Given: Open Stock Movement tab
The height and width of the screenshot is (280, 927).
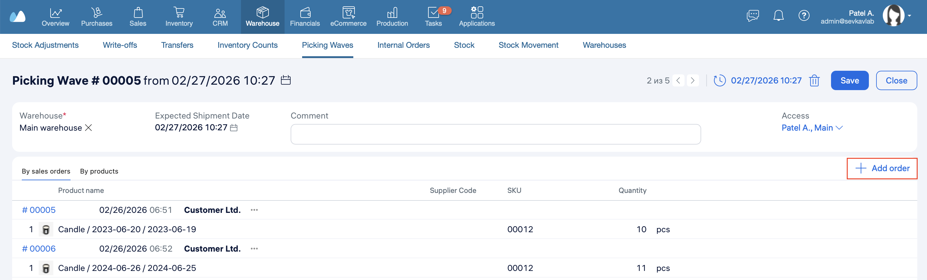Looking at the screenshot, I should 528,45.
